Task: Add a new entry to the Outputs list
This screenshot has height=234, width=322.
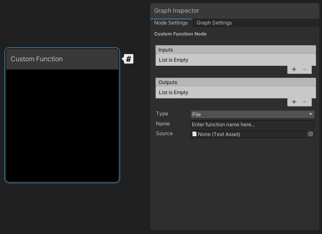Action: pyautogui.click(x=294, y=102)
